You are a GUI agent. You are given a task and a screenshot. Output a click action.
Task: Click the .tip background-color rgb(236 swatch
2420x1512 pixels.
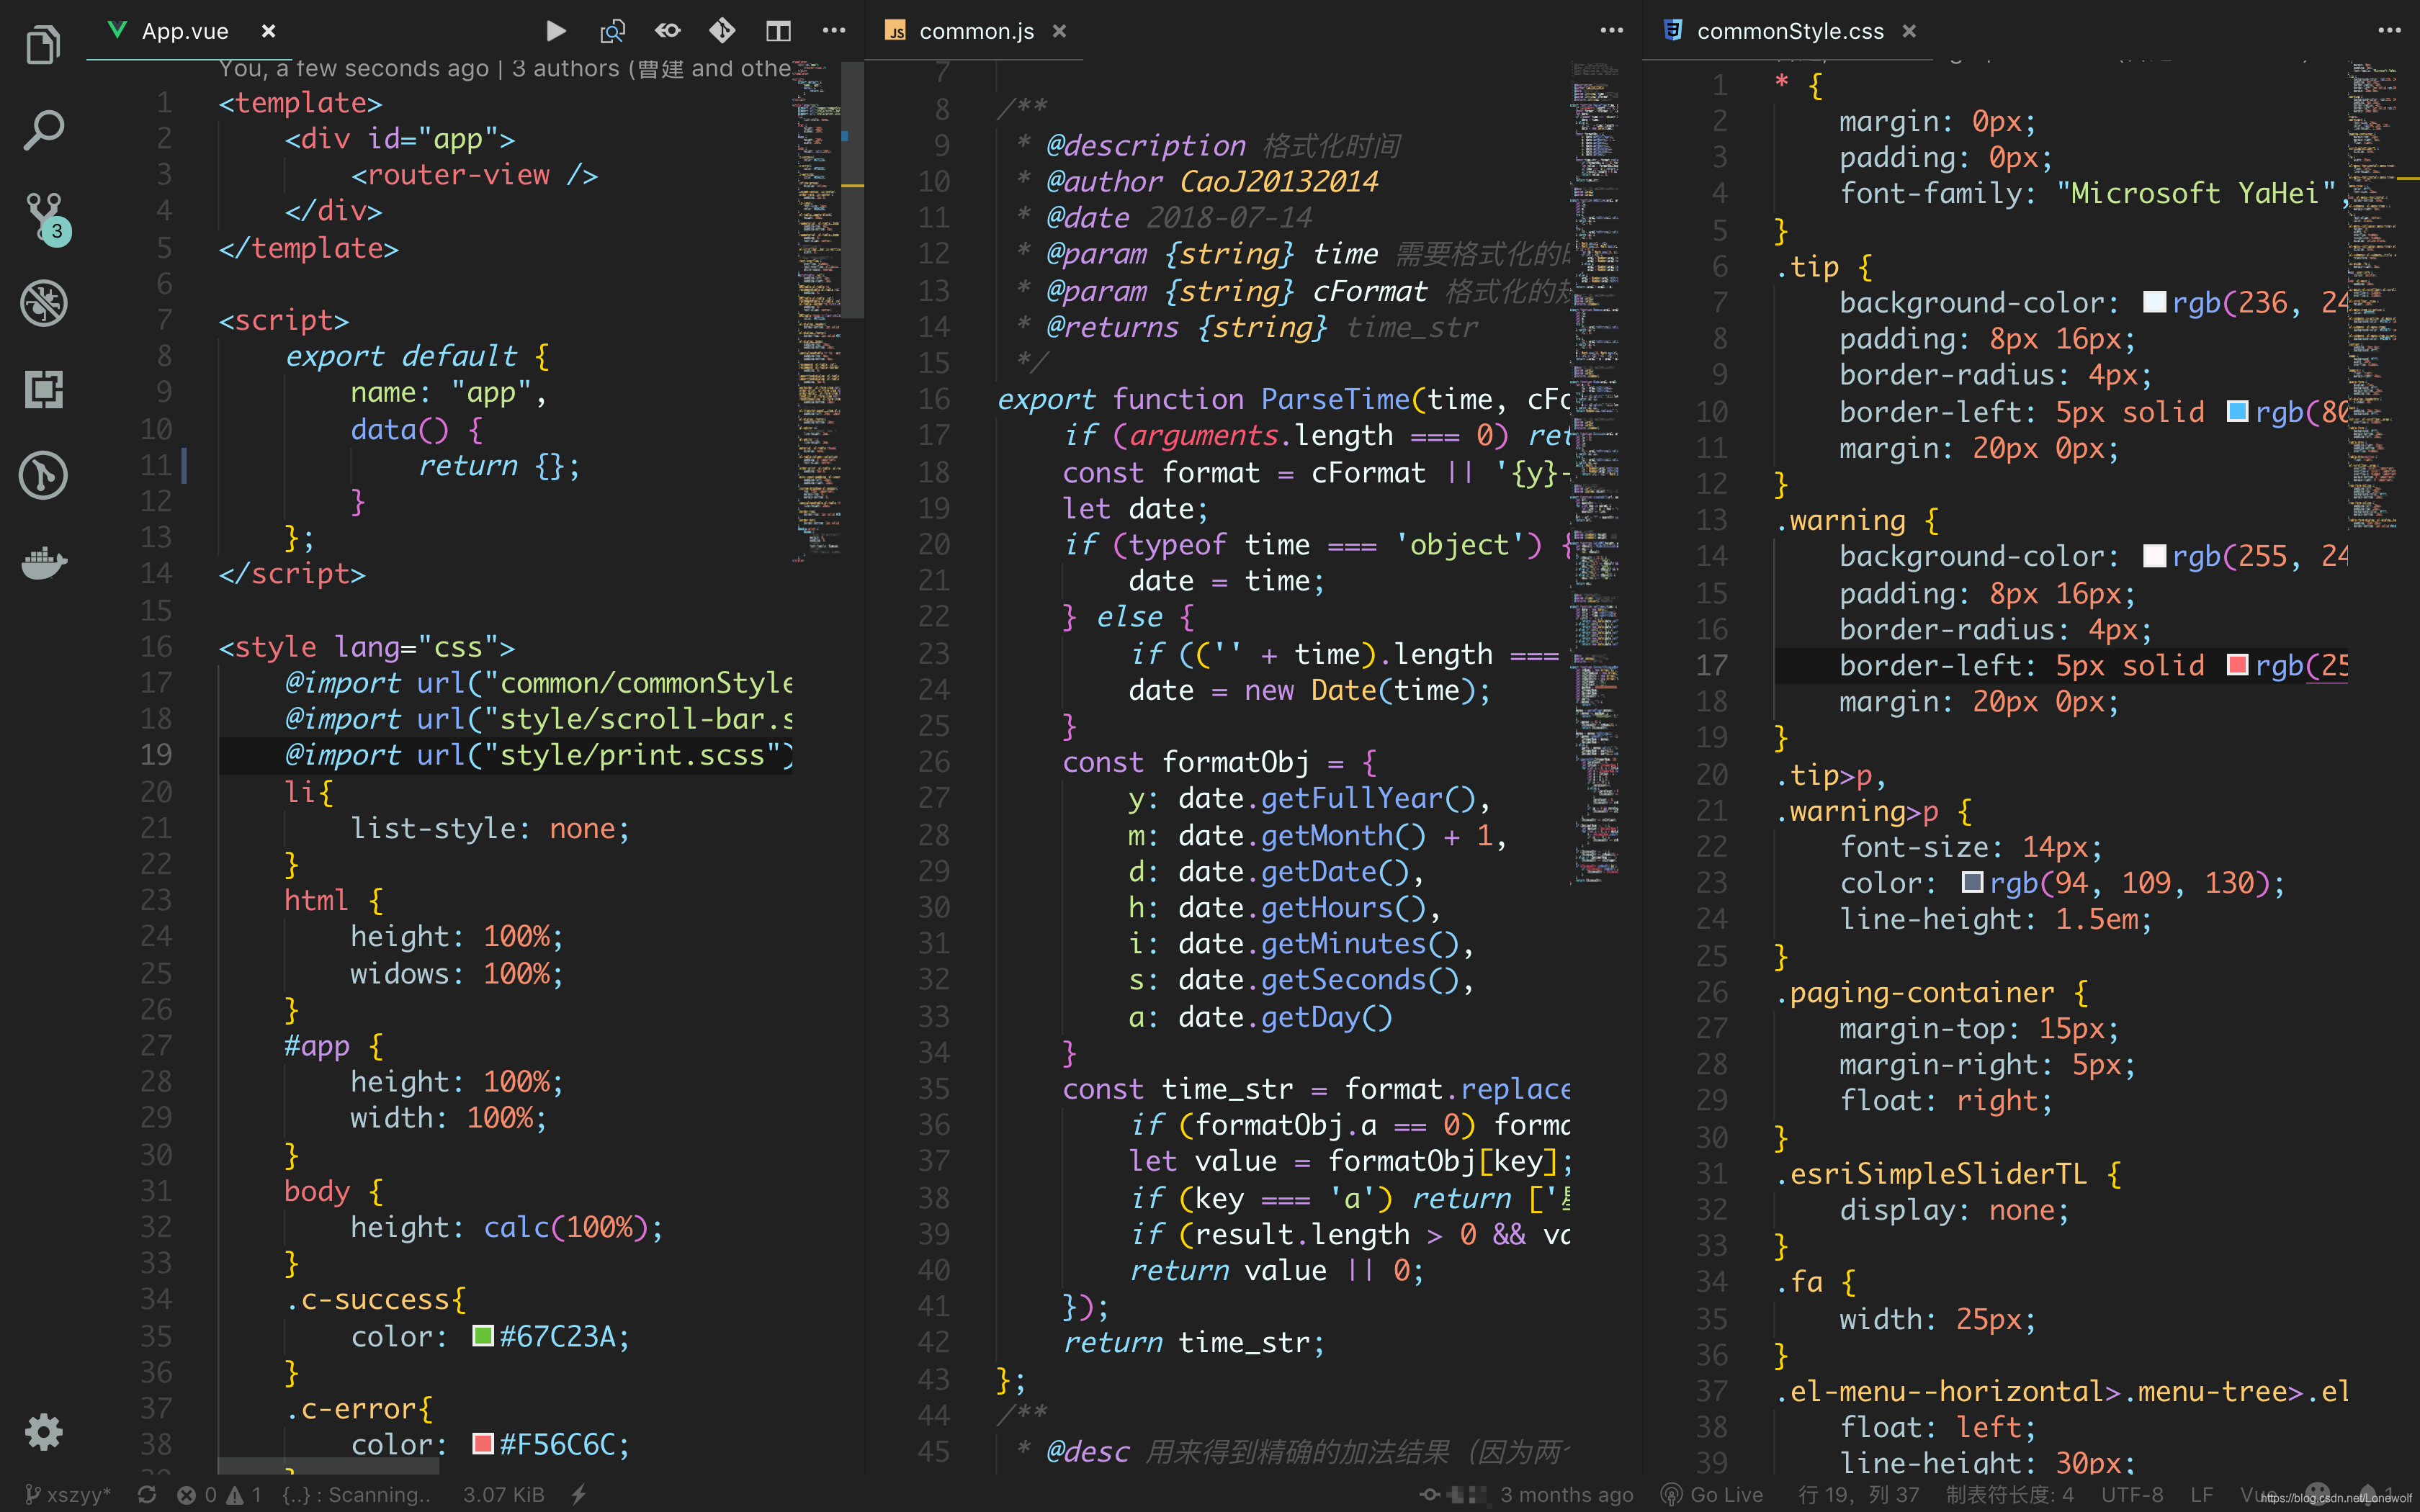tap(2154, 302)
